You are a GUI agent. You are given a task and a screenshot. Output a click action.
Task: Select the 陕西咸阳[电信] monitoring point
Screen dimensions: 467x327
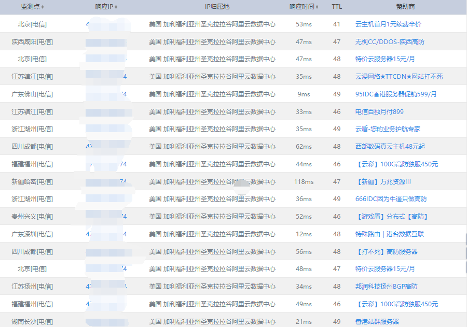(32, 41)
